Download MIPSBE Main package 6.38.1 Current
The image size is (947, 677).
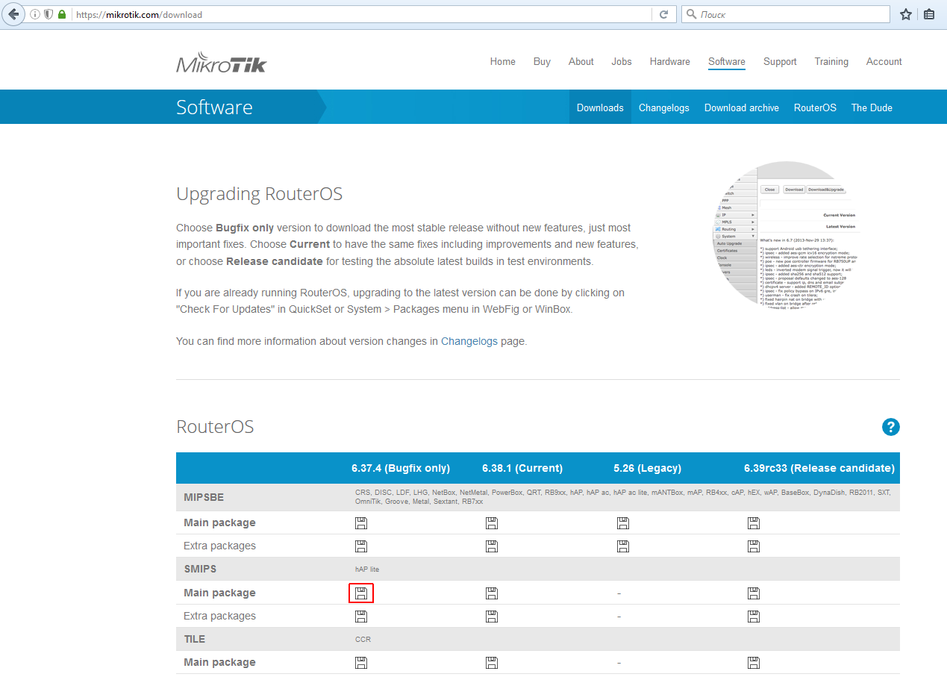491,523
